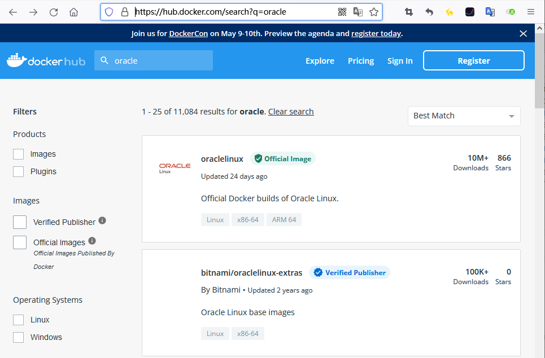Open the Explore menu item
545x358 pixels.
(x=320, y=61)
